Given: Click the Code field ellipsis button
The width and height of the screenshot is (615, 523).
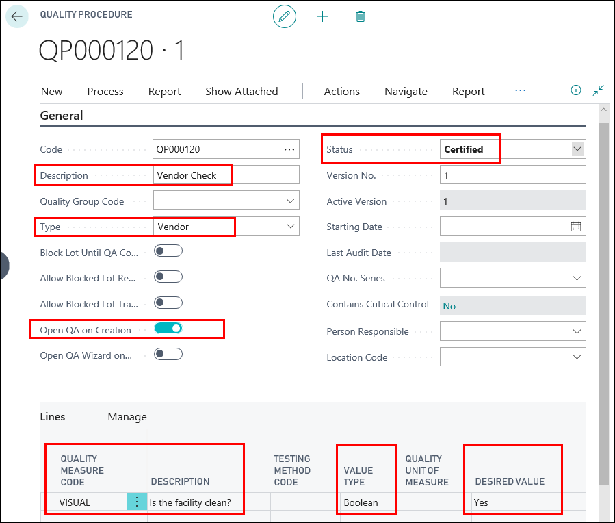Looking at the screenshot, I should click(x=289, y=149).
